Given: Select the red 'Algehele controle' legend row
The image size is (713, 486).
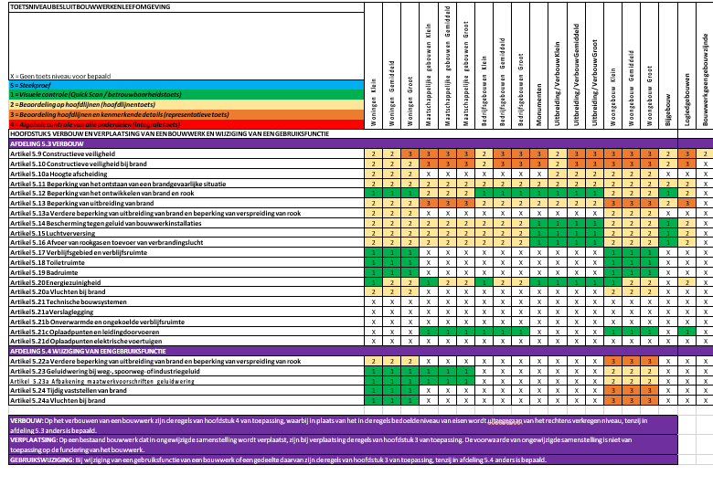Looking at the screenshot, I should 183,123.
